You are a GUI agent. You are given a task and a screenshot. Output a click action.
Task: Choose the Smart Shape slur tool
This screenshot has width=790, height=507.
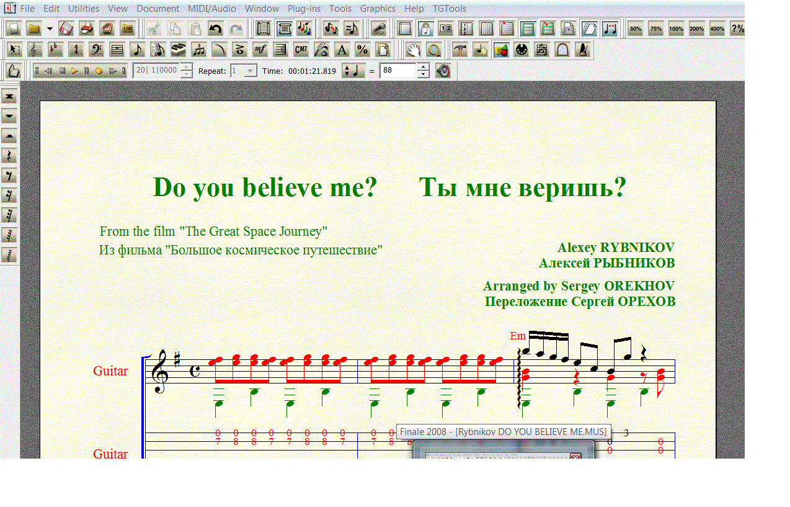[x=220, y=50]
